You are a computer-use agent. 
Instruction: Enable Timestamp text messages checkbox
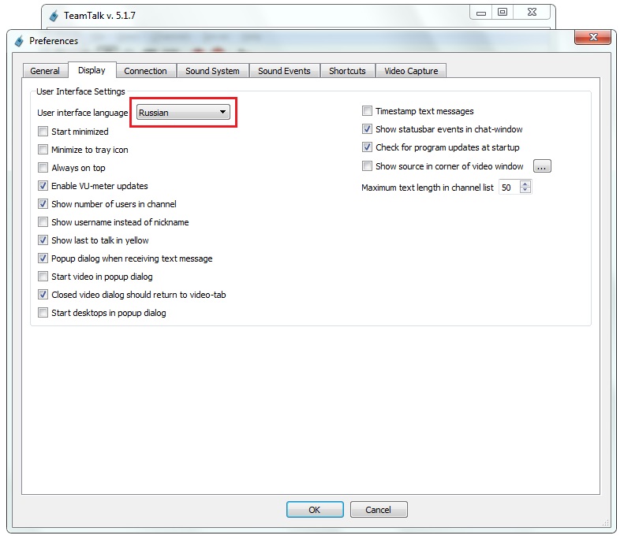click(368, 111)
